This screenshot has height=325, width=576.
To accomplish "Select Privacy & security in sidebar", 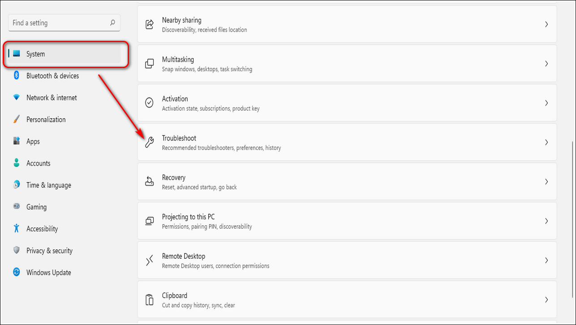I will pos(49,251).
